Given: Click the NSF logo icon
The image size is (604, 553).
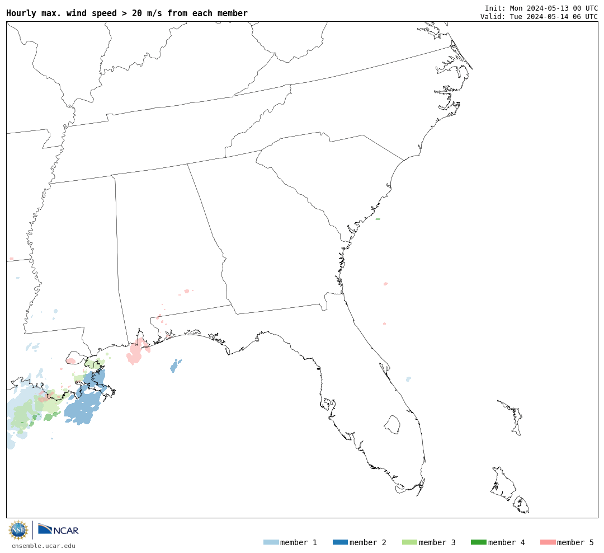Looking at the screenshot, I should (18, 530).
